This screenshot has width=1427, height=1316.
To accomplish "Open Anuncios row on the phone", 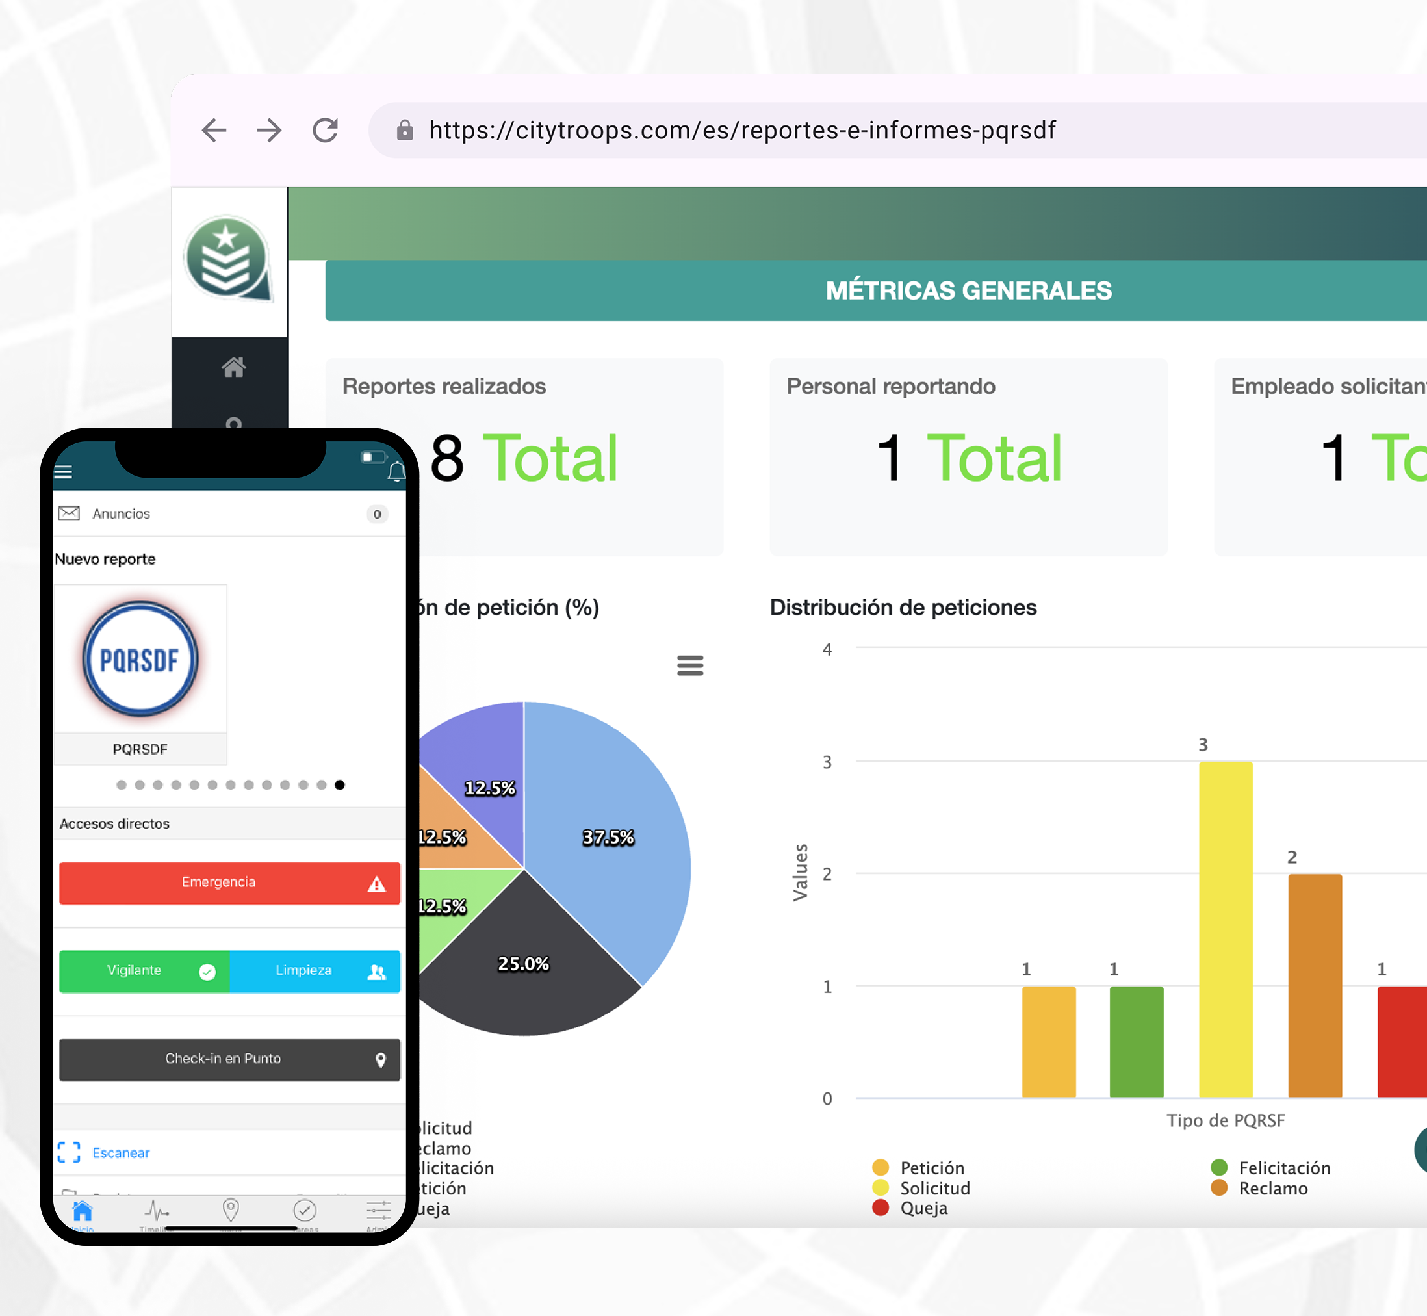I will coord(229,513).
